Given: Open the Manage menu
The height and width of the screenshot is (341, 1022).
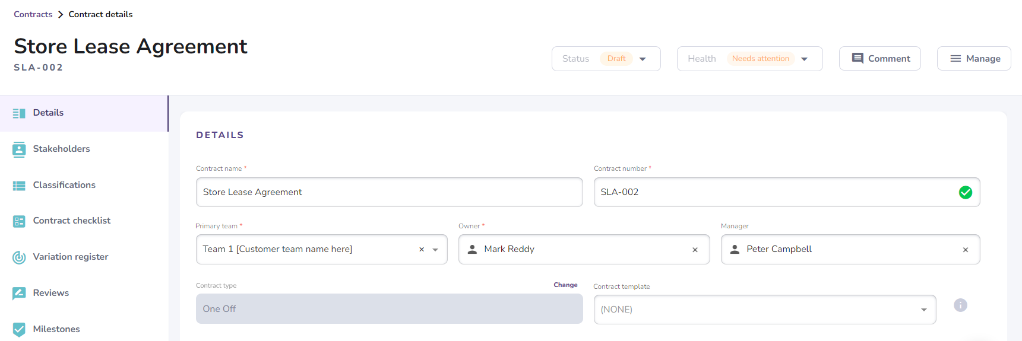Looking at the screenshot, I should click(x=974, y=59).
